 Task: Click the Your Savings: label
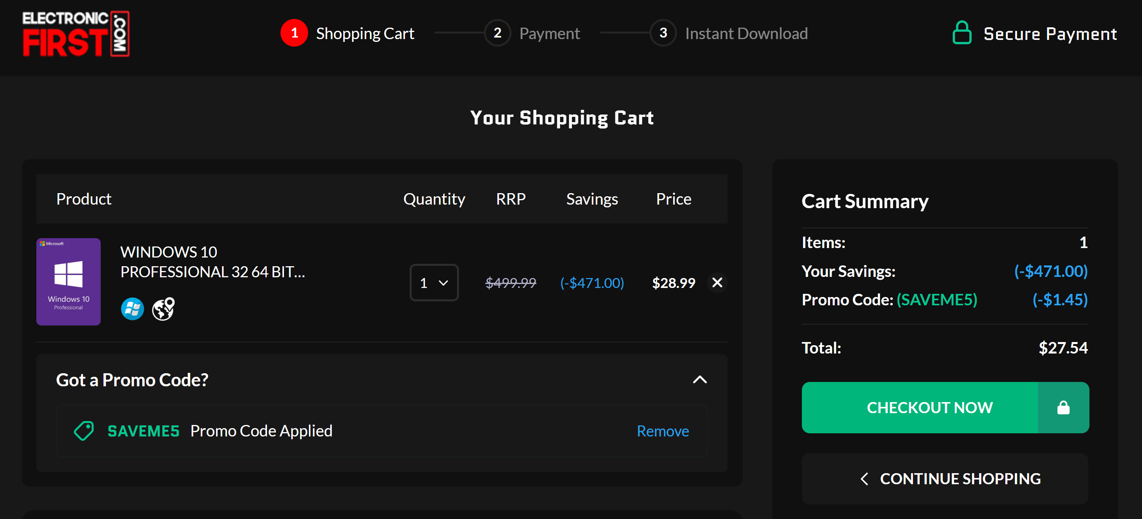coord(849,271)
